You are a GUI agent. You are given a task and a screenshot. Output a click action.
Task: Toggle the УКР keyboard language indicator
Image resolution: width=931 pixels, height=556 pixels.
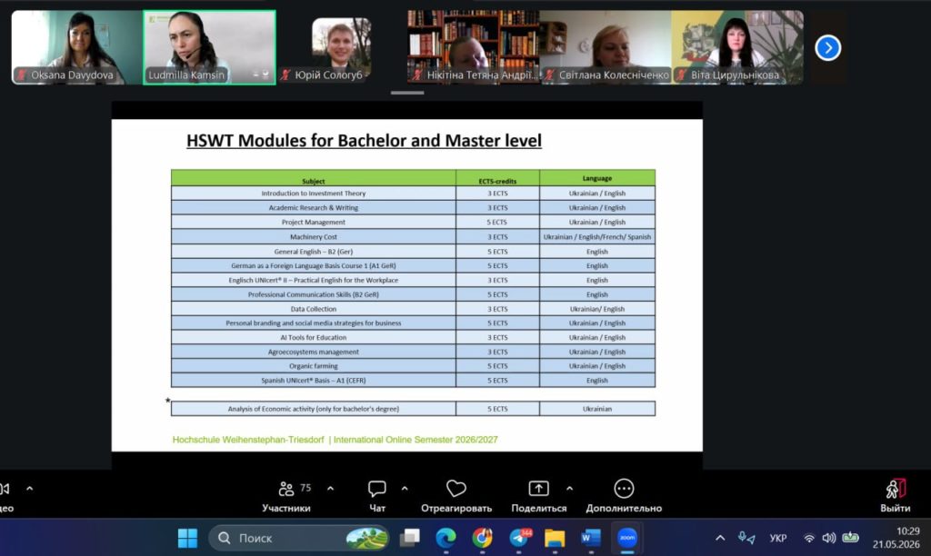coord(778,538)
